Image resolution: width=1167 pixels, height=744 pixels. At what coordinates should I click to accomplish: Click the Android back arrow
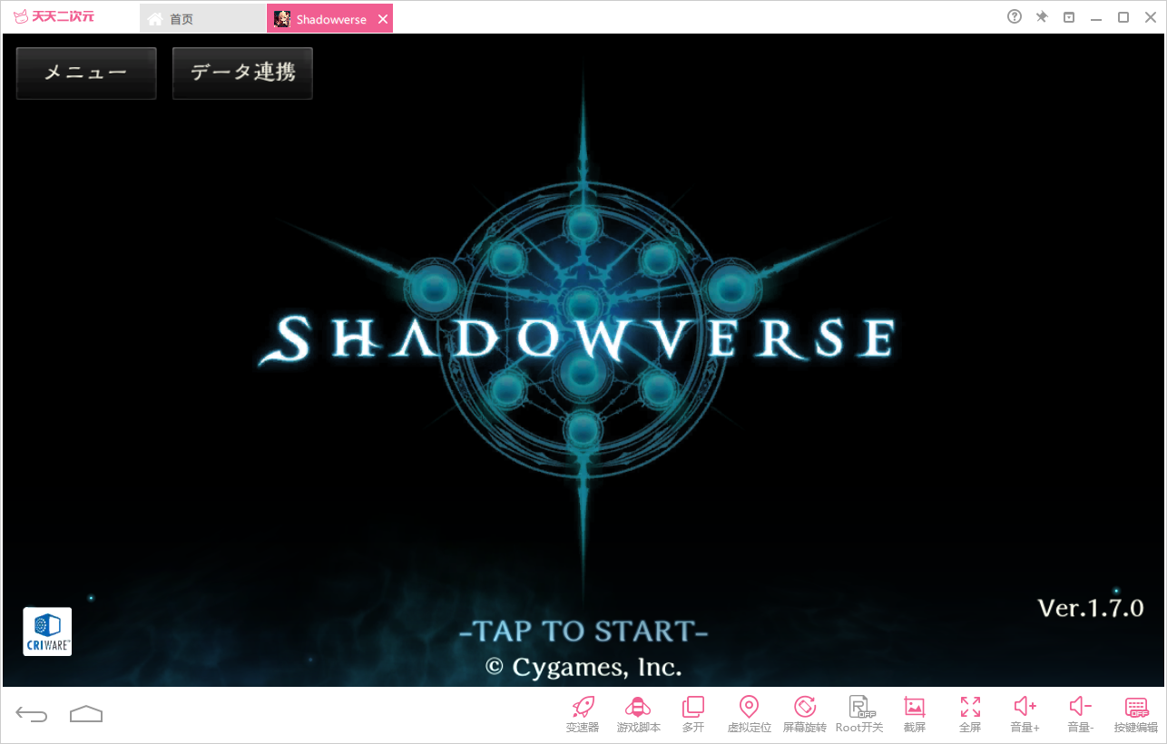32,715
